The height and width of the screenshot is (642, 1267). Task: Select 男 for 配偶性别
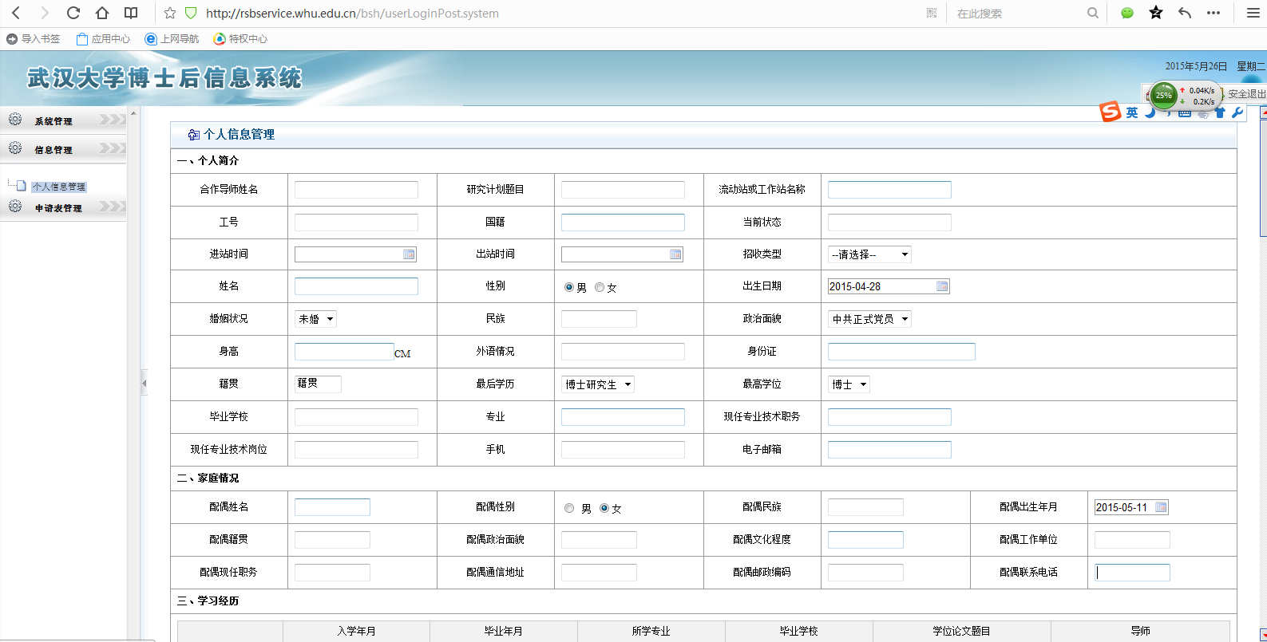[569, 508]
